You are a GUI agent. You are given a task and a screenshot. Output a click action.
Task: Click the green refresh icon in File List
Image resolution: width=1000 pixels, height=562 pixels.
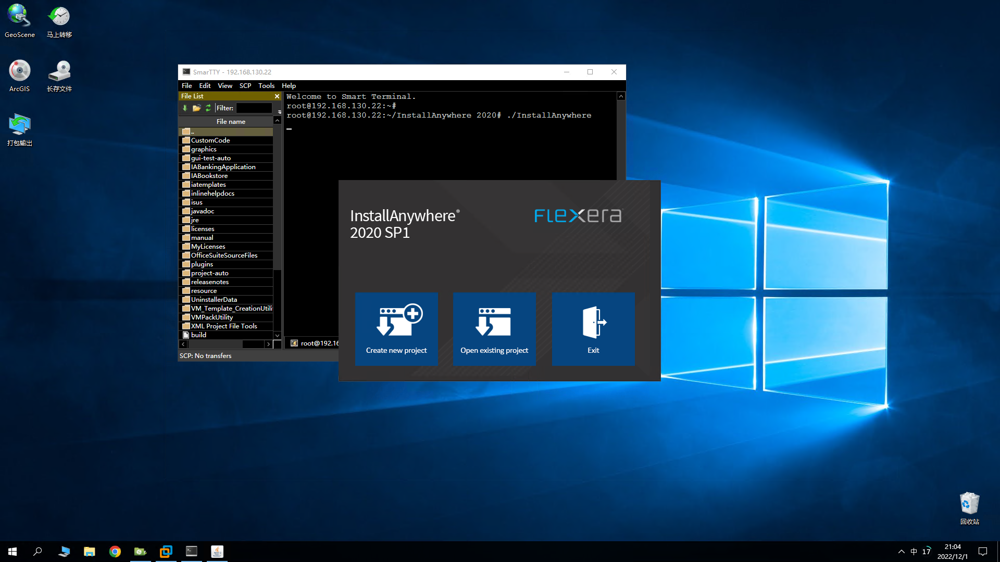click(x=208, y=108)
